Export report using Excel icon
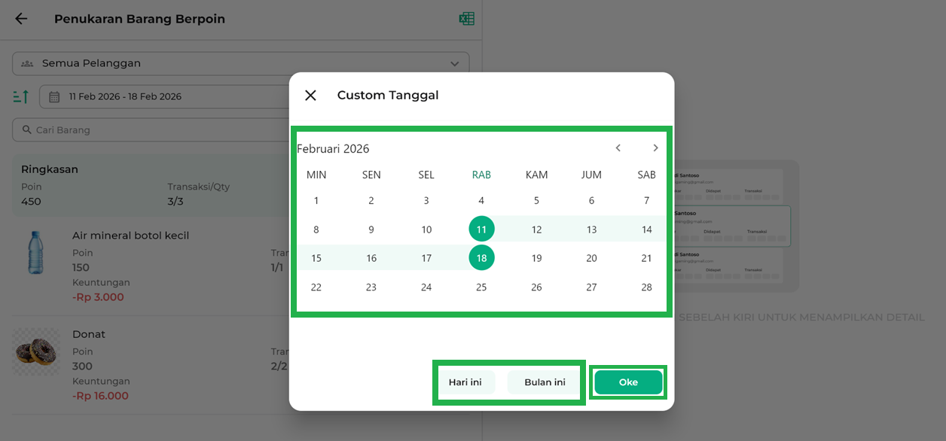Screen dimensions: 946x441 [x=466, y=19]
